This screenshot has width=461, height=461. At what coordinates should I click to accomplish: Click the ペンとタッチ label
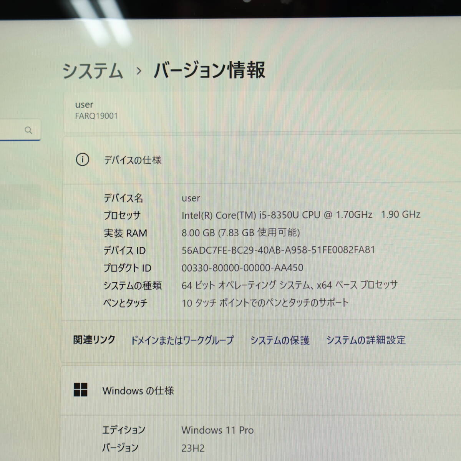125,303
